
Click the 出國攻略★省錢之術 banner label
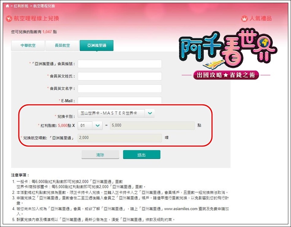point(226,75)
